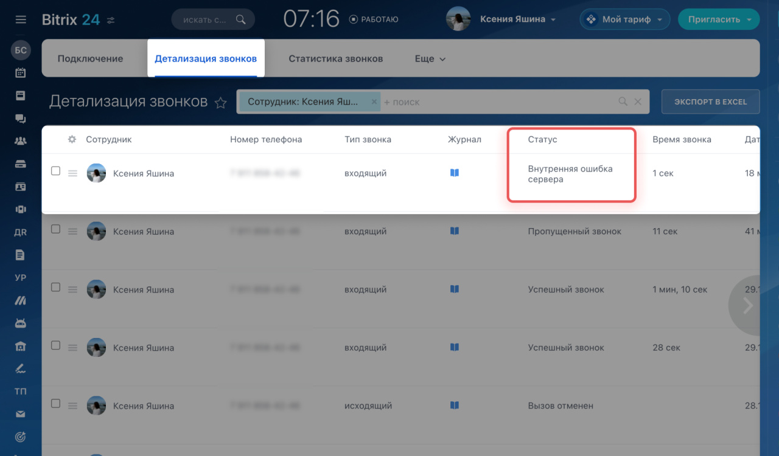Click the исходящий call type cell
Screen dimensions: 779x456
coord(368,406)
